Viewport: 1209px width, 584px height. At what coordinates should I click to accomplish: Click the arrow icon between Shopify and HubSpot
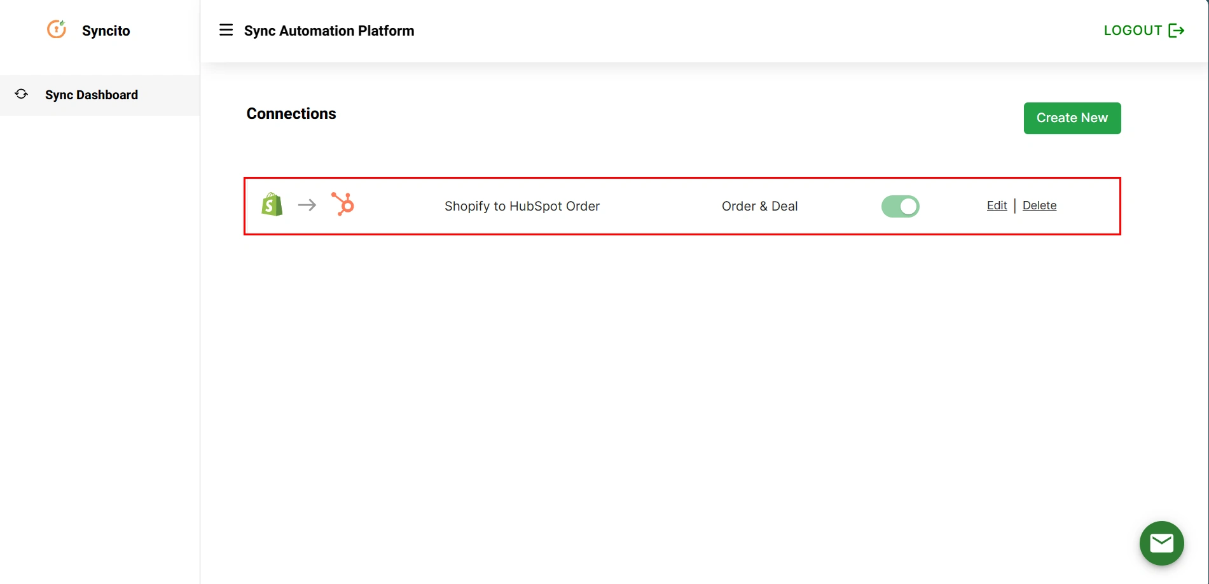tap(307, 205)
